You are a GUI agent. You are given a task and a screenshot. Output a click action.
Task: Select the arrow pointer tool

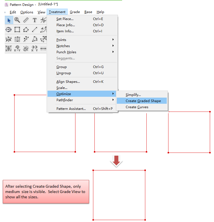(9, 20)
